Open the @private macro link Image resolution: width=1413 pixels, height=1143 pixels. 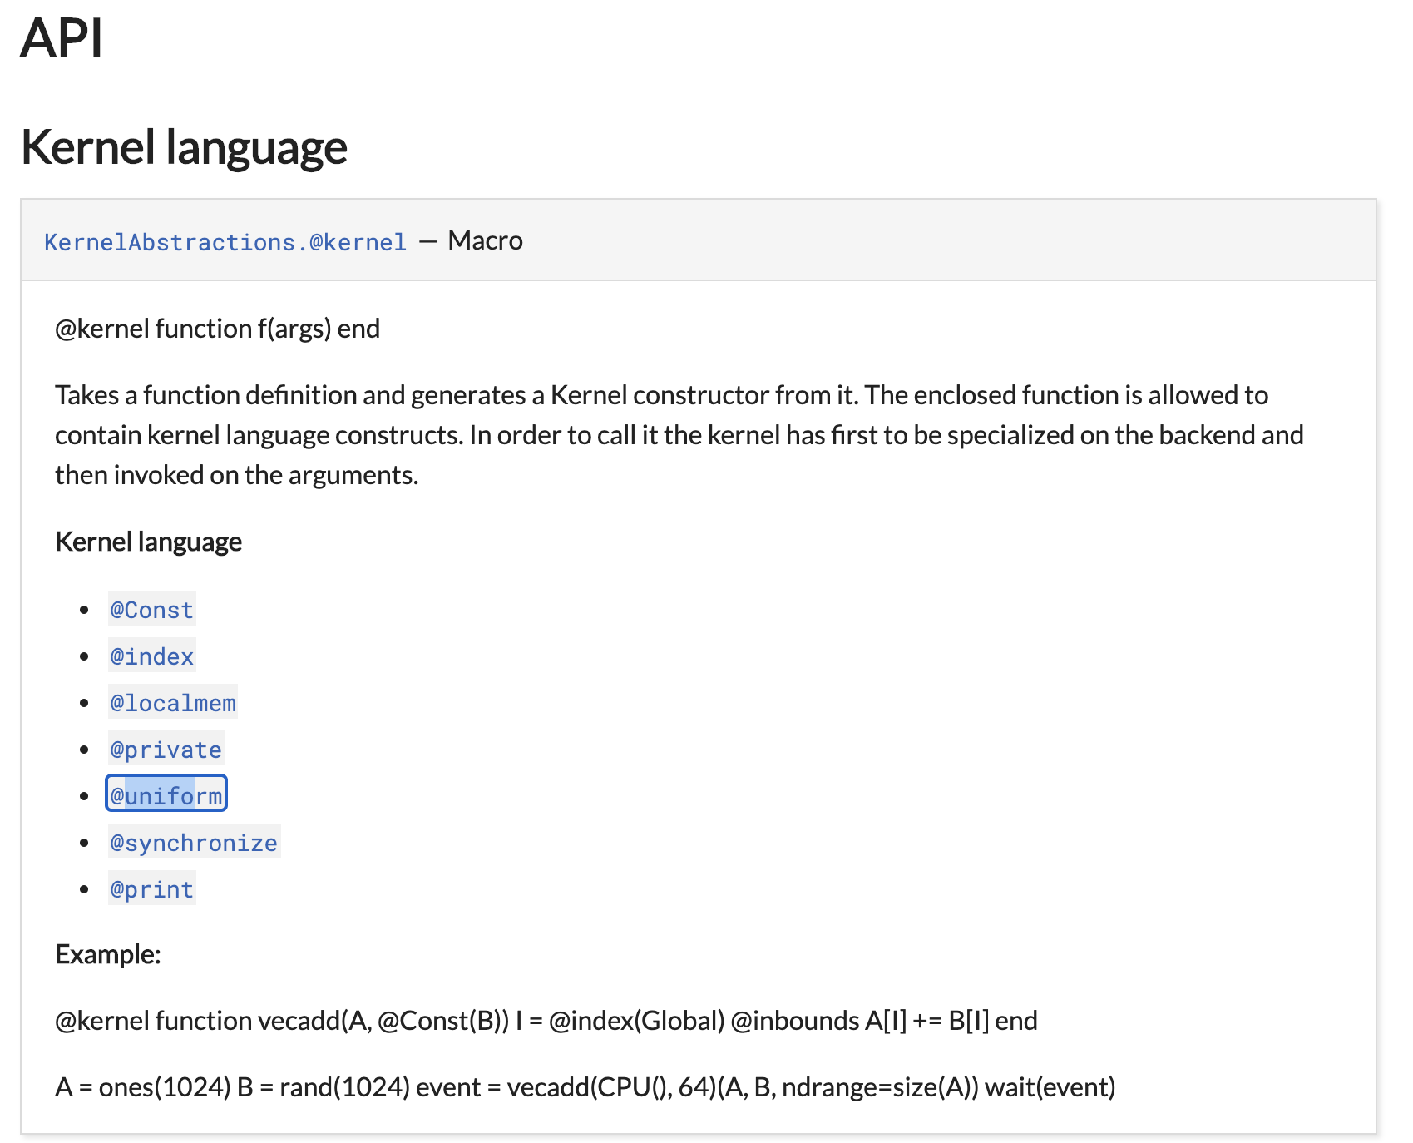click(166, 750)
